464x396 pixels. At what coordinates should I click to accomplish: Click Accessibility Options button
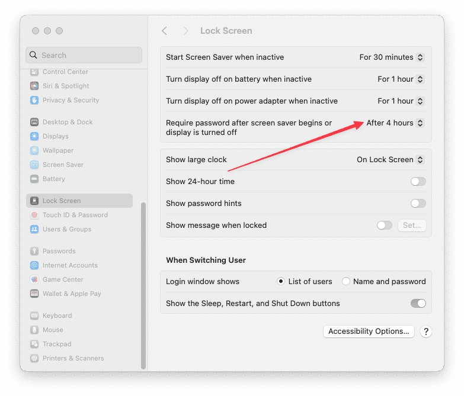[x=369, y=331]
